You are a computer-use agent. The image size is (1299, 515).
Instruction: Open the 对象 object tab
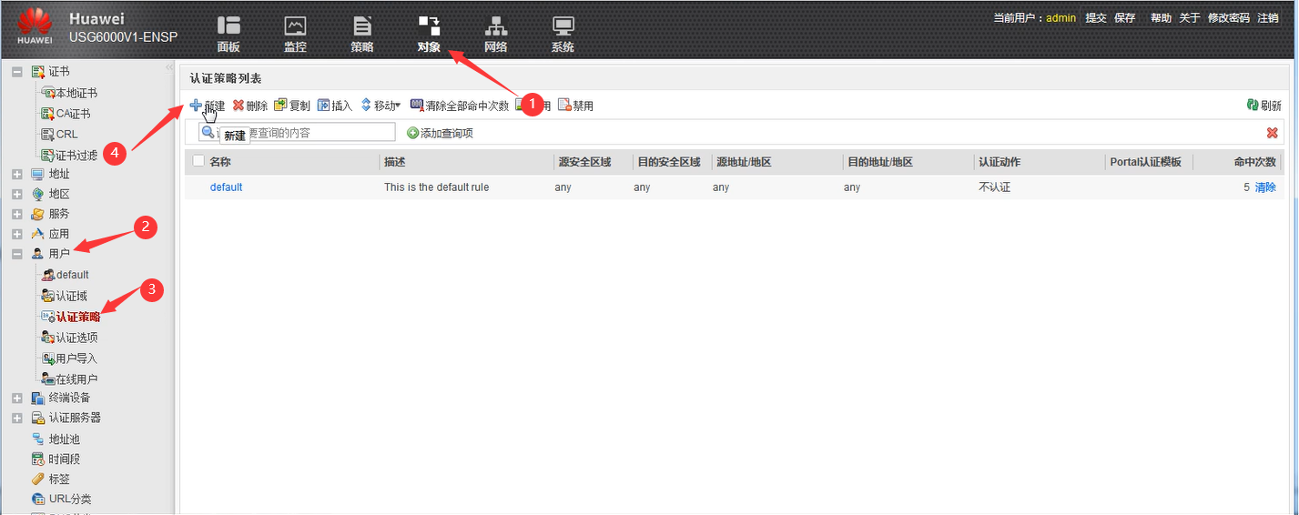429,35
